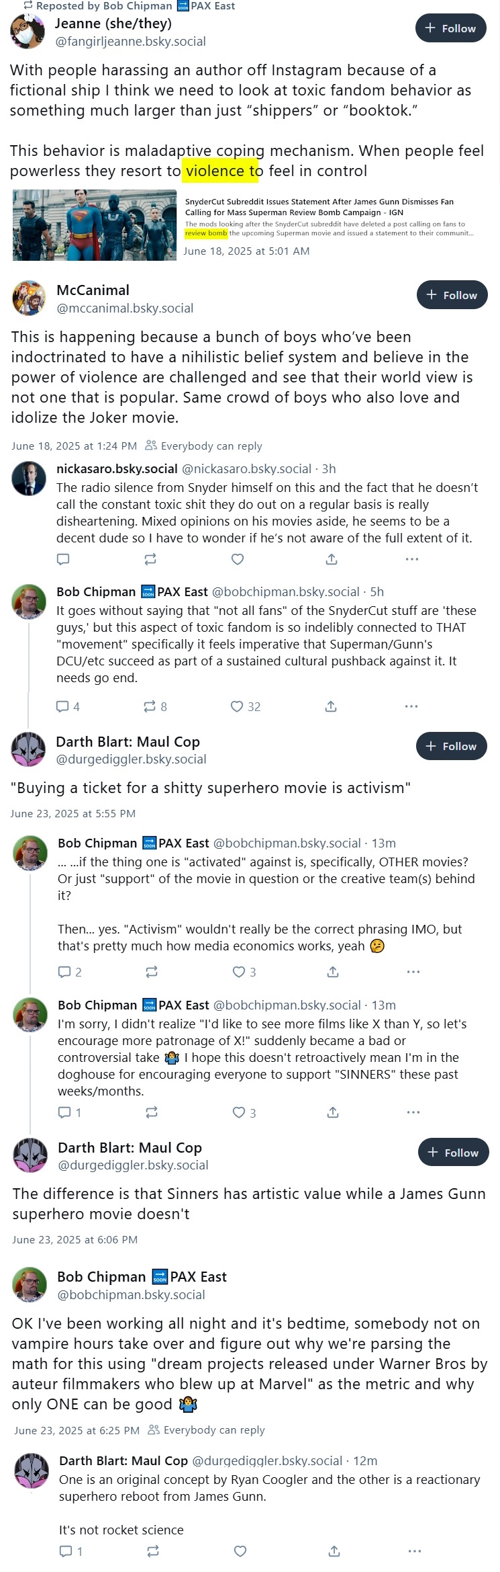Follow McCanimal's account

tap(452, 295)
